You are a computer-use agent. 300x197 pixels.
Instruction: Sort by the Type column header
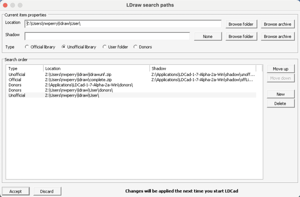(25, 68)
